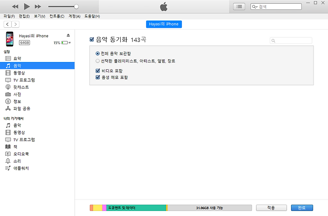
Task: Open the 계정(A) menu
Action: [x=74, y=16]
